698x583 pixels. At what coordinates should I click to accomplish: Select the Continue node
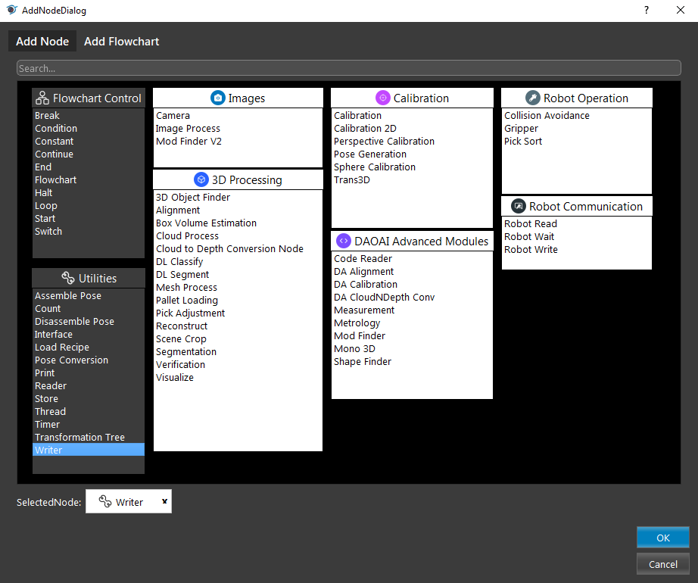(55, 154)
